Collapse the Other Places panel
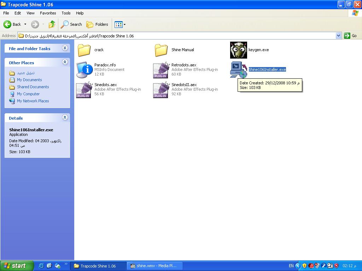 [x=65, y=62]
